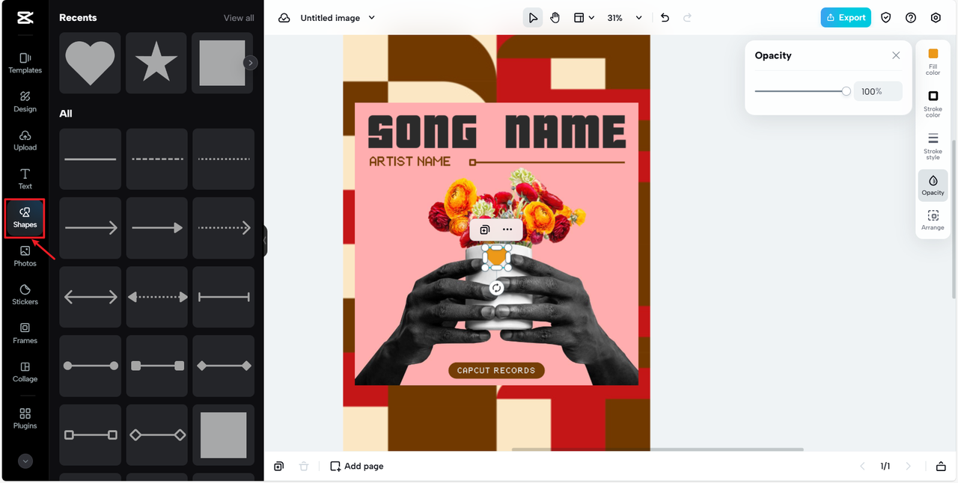Open the Arrange option
The image size is (958, 483).
[x=933, y=220]
